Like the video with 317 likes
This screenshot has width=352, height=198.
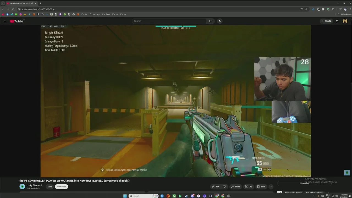pyautogui.click(x=215, y=187)
